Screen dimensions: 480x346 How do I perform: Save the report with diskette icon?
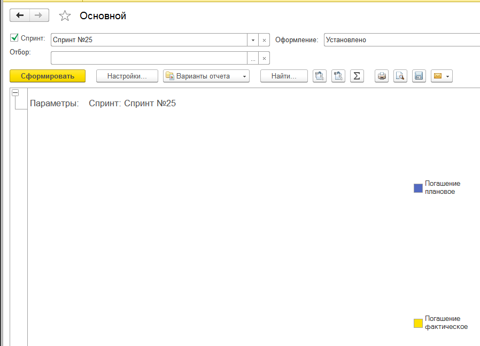419,76
